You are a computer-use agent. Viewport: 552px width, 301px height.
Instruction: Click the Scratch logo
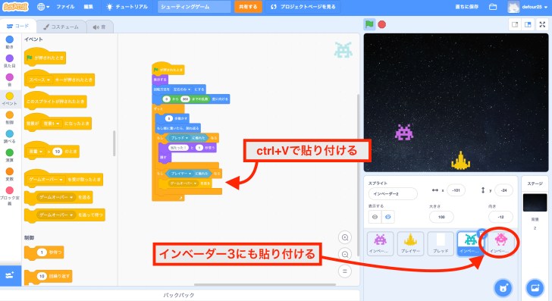15,7
